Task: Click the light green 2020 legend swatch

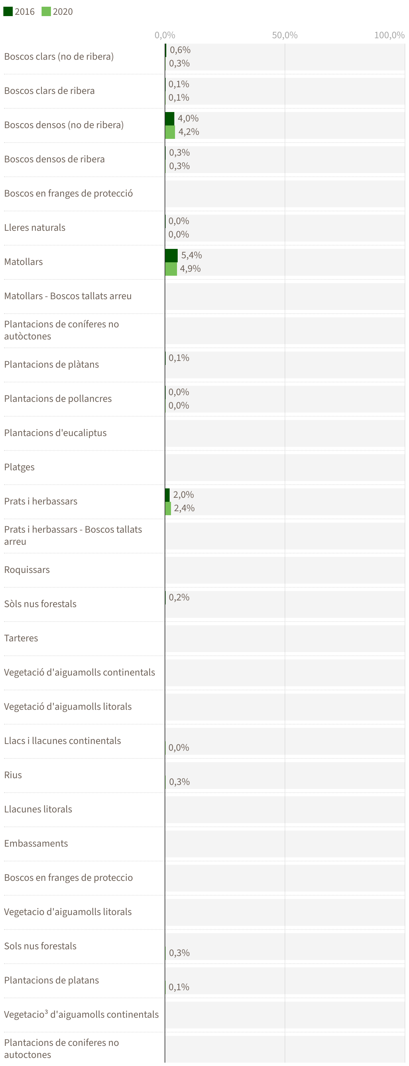Action: [x=46, y=11]
